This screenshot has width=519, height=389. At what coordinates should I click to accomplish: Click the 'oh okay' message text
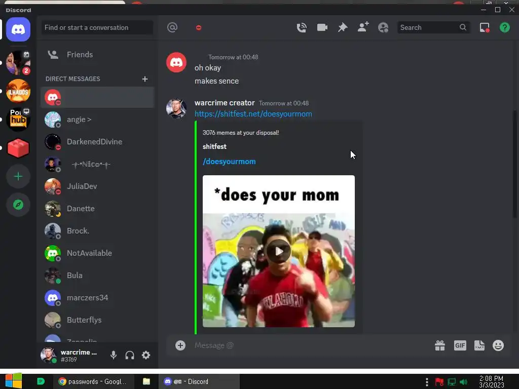pos(207,68)
